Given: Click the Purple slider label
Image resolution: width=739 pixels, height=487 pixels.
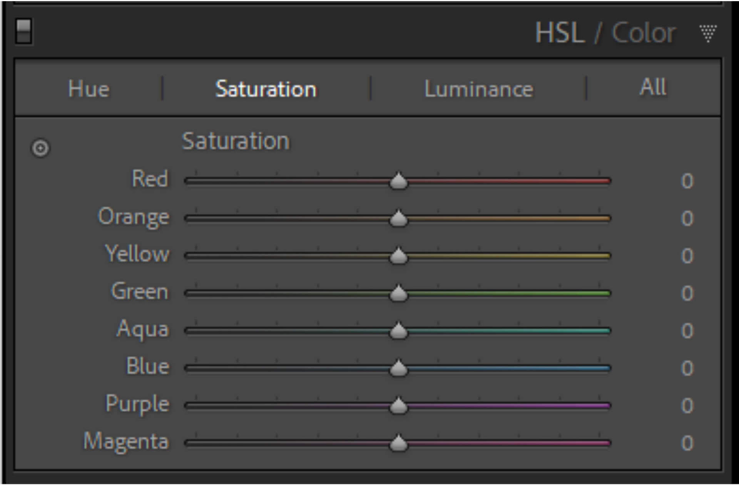Looking at the screenshot, I should coord(137,404).
